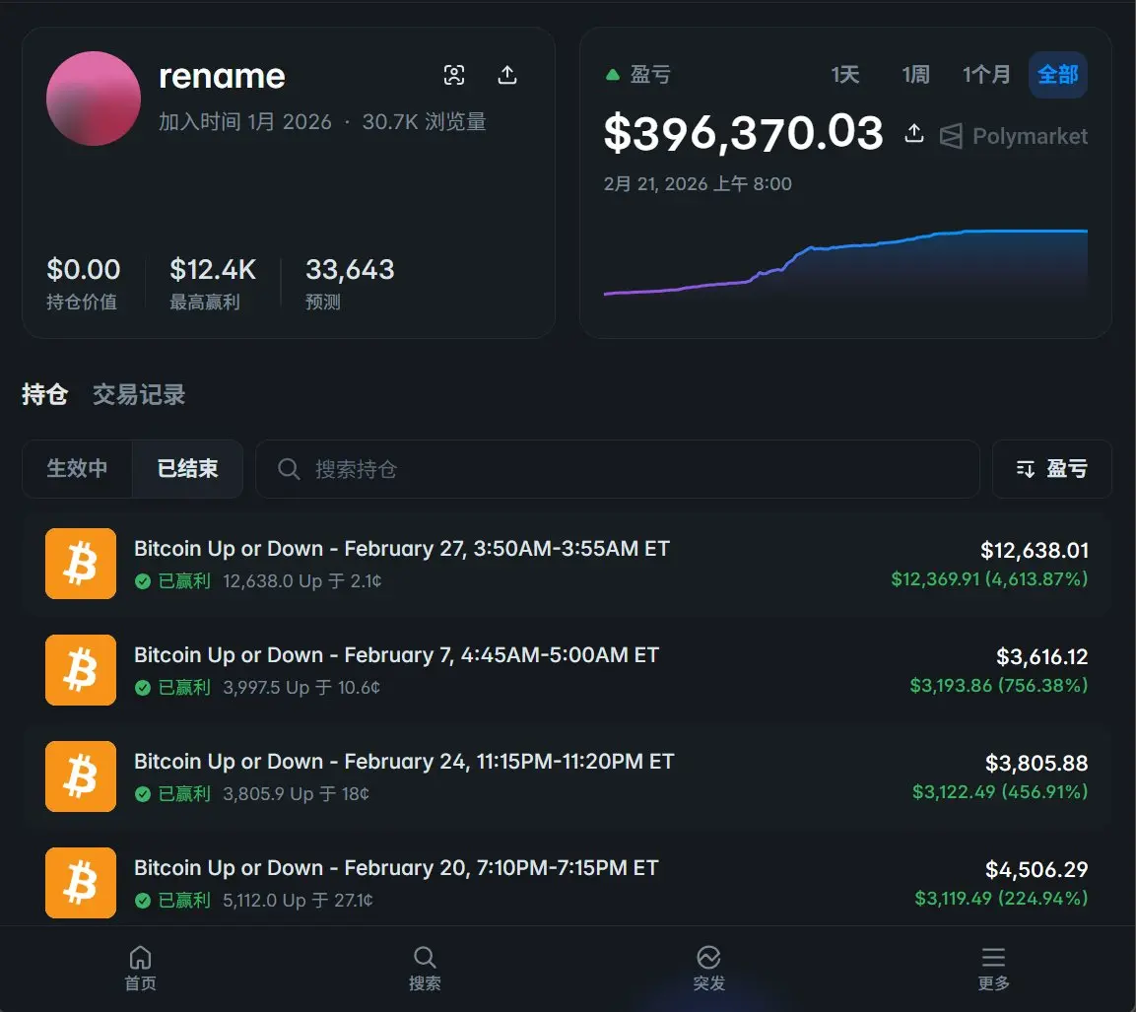Click the $12,369.91 (4,613.87%) profit

[989, 578]
